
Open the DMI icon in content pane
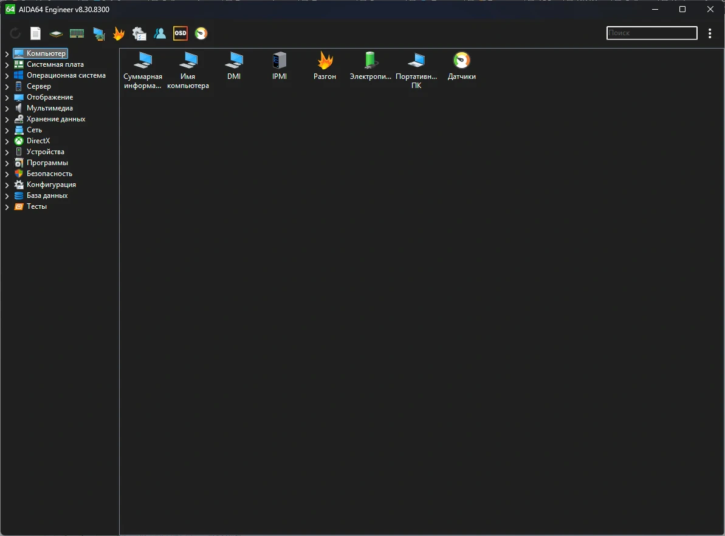tap(234, 67)
